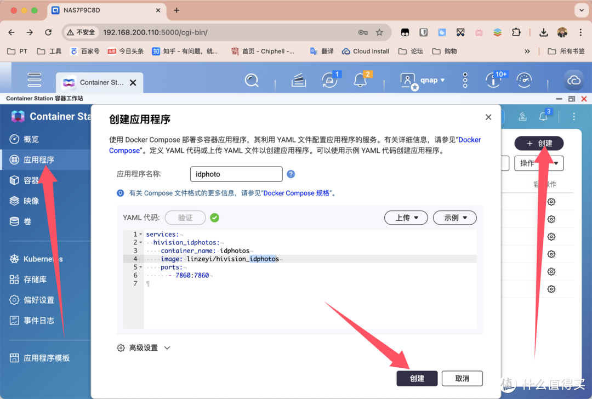
Task: Click a gear icon in the 容器操作 column
Action: 551,202
